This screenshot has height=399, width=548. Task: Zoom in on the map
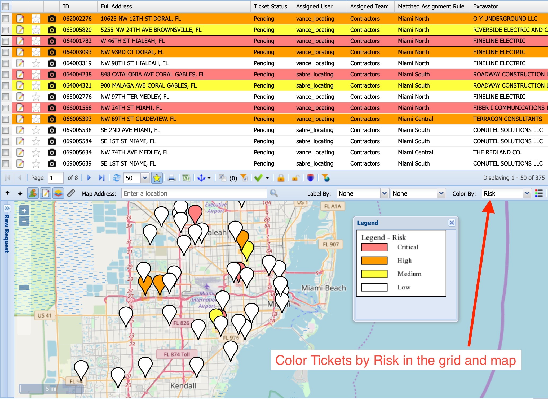click(24, 211)
